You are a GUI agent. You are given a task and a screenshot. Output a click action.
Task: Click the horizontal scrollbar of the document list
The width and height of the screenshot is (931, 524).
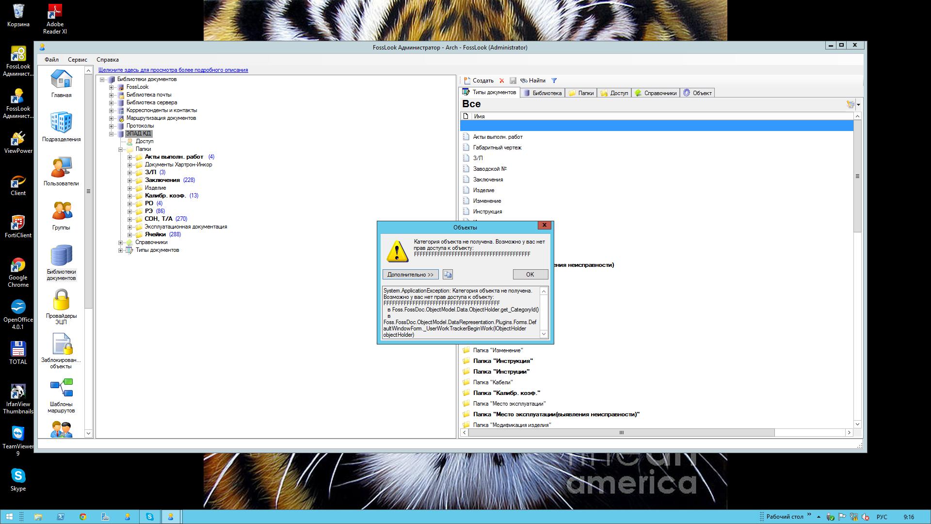click(621, 432)
